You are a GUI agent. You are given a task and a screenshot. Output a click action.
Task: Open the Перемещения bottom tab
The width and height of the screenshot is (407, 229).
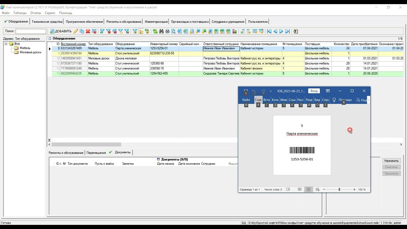pos(96,153)
